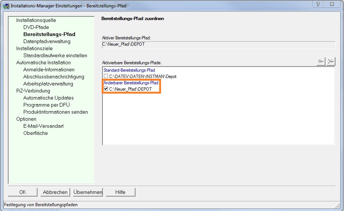Click the delete path icon above the list
Viewport: 344px width, 211px height.
click(331, 62)
